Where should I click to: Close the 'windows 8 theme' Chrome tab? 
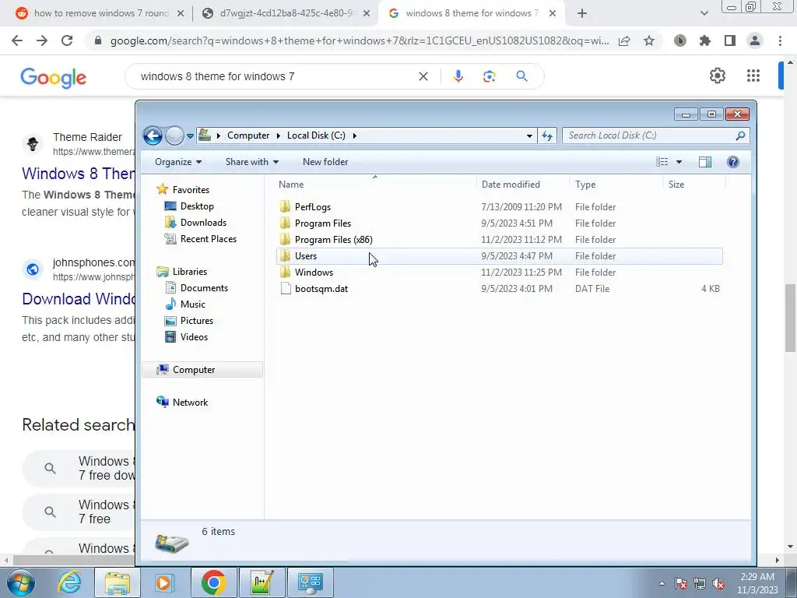[553, 13]
